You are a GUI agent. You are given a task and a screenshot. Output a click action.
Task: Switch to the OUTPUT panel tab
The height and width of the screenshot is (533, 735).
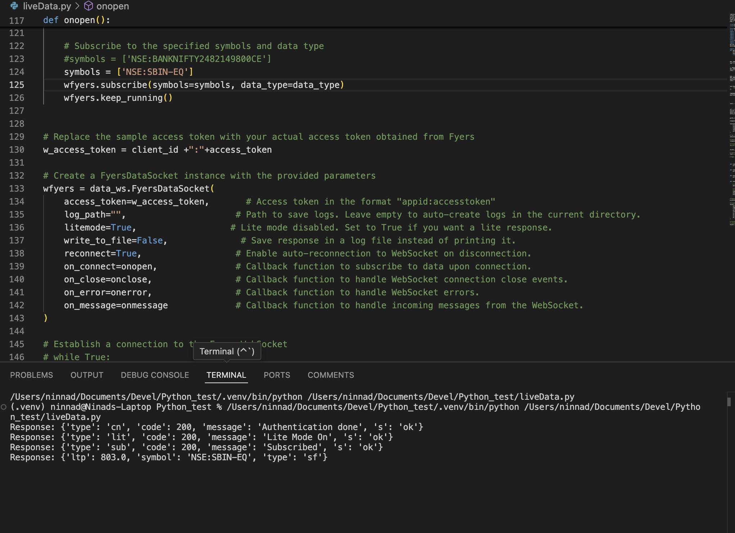pyautogui.click(x=87, y=375)
